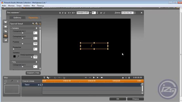Toggle bold text formatting
The width and height of the screenshot is (182, 102).
pos(60,13)
